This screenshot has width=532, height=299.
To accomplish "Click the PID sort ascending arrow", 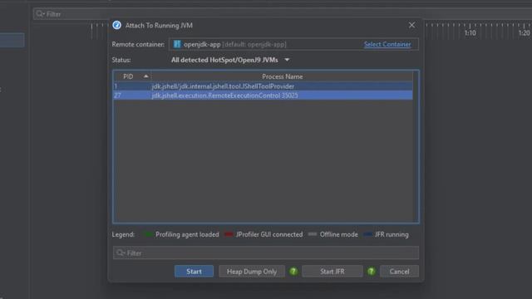I will tap(146, 76).
